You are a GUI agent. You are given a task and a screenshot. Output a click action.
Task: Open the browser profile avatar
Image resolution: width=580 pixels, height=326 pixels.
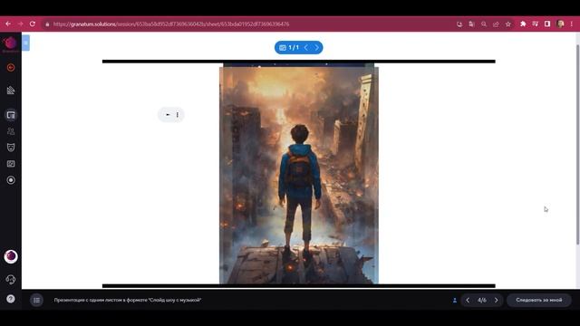click(560, 24)
